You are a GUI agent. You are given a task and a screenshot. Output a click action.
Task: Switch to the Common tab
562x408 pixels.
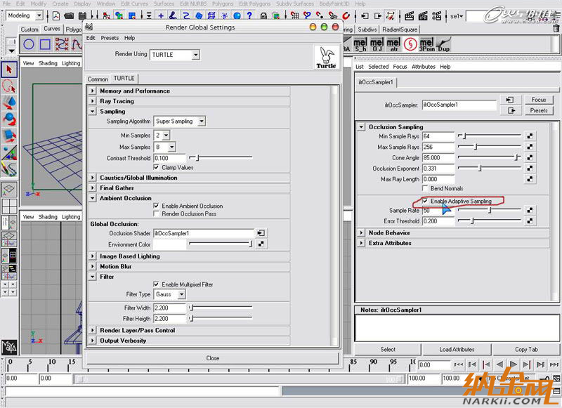98,79
